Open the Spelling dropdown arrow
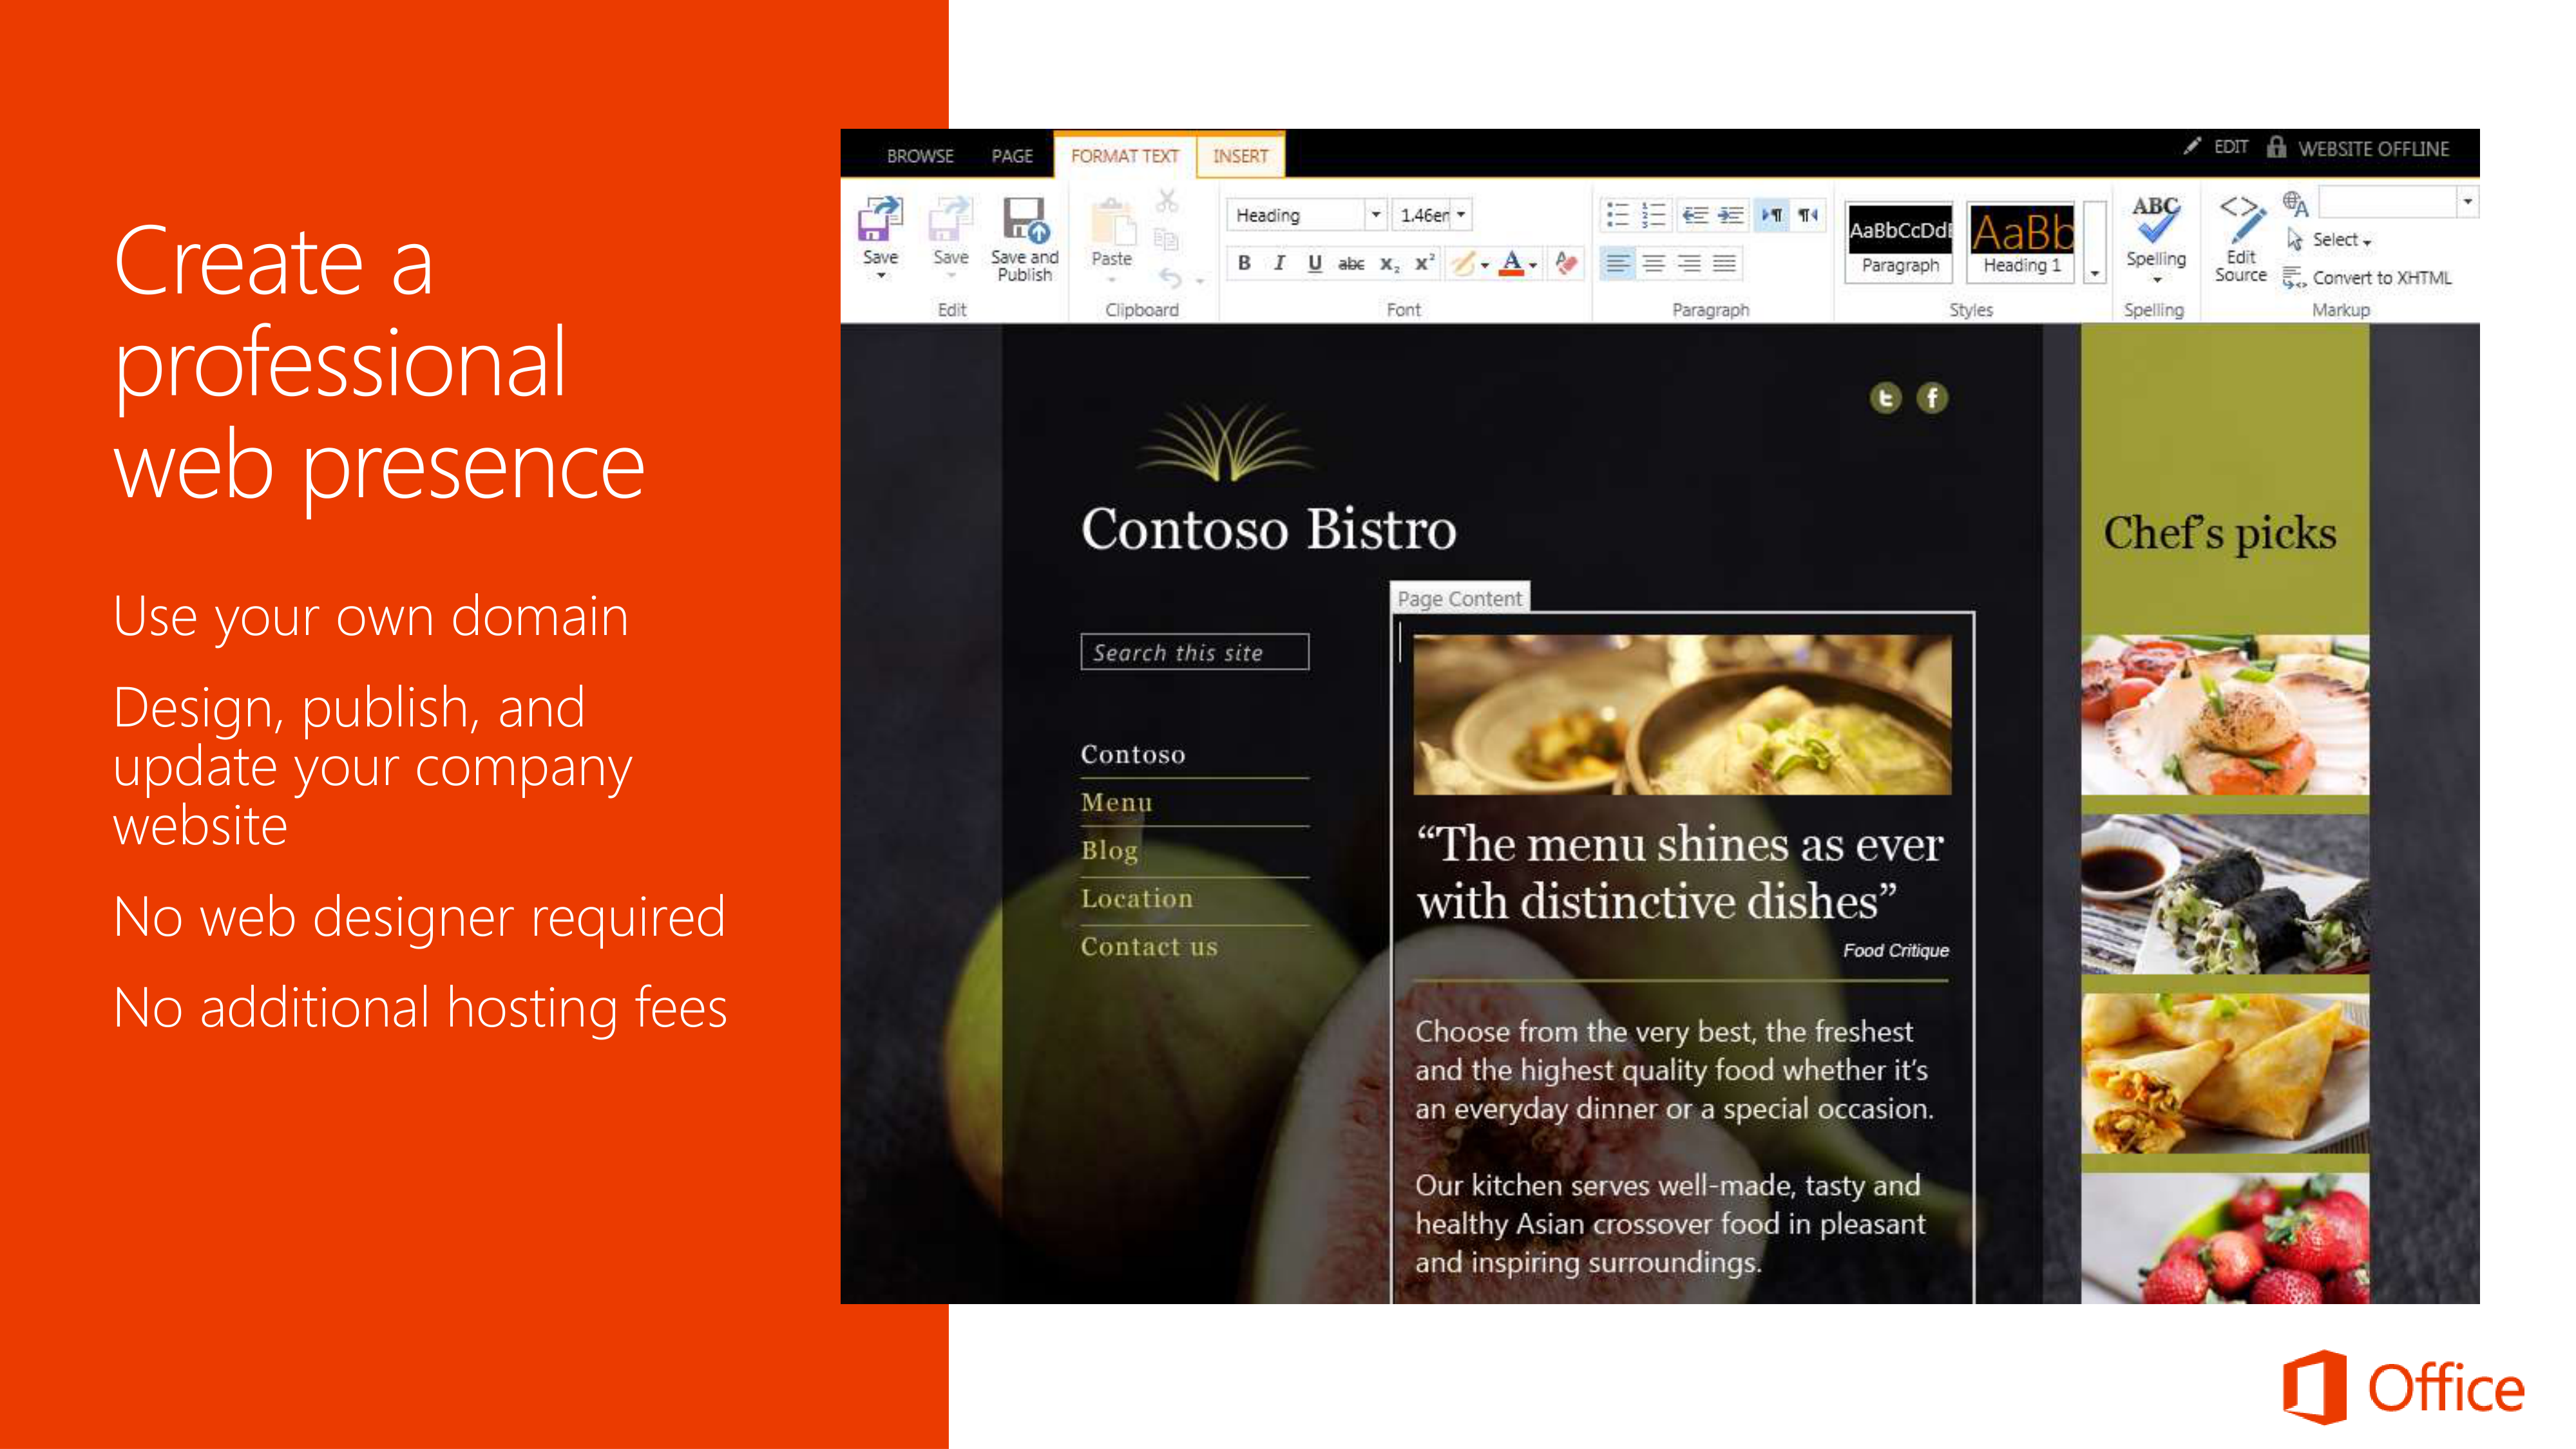Image resolution: width=2576 pixels, height=1449 pixels. point(2157,281)
